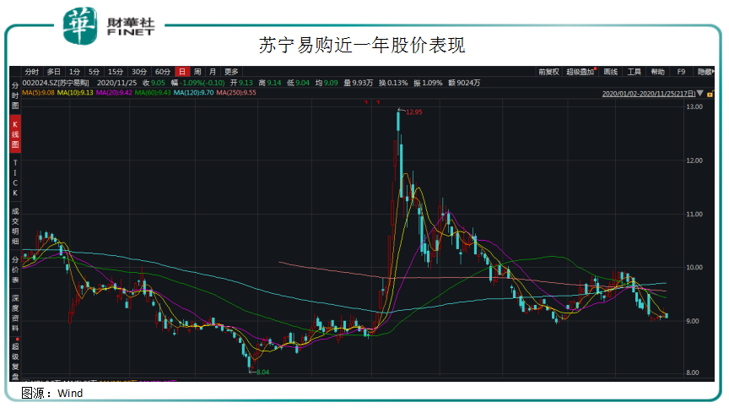The image size is (729, 408).
Task: Click the low price 低 9.04
Action: point(298,83)
